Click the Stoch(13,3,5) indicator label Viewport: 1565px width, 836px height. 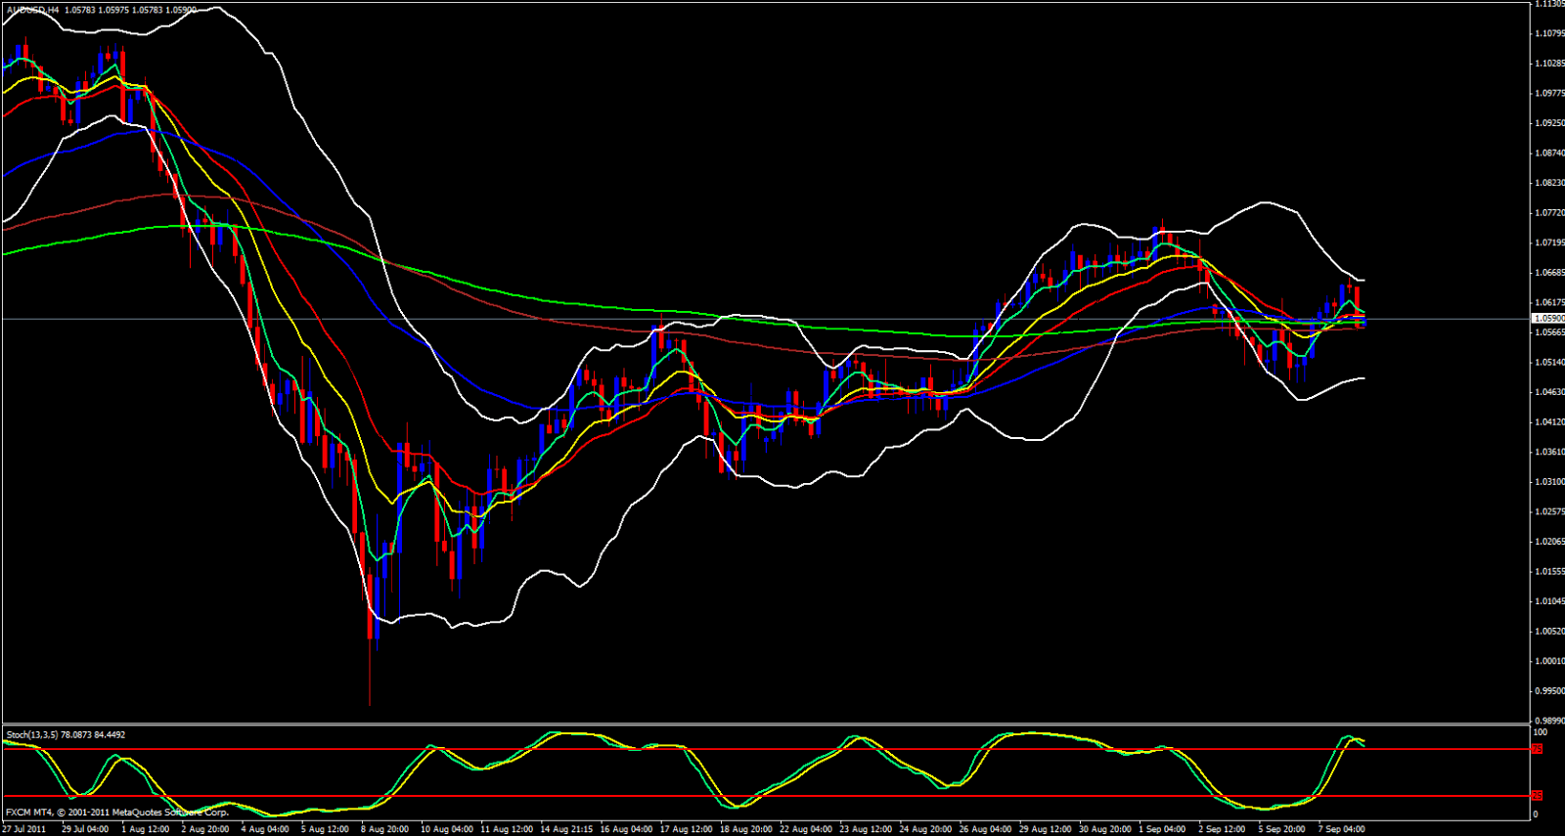[x=32, y=734]
